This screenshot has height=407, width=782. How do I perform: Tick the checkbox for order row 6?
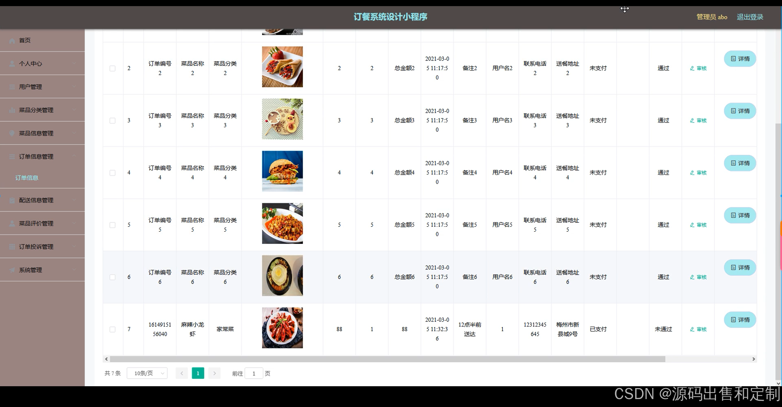112,277
